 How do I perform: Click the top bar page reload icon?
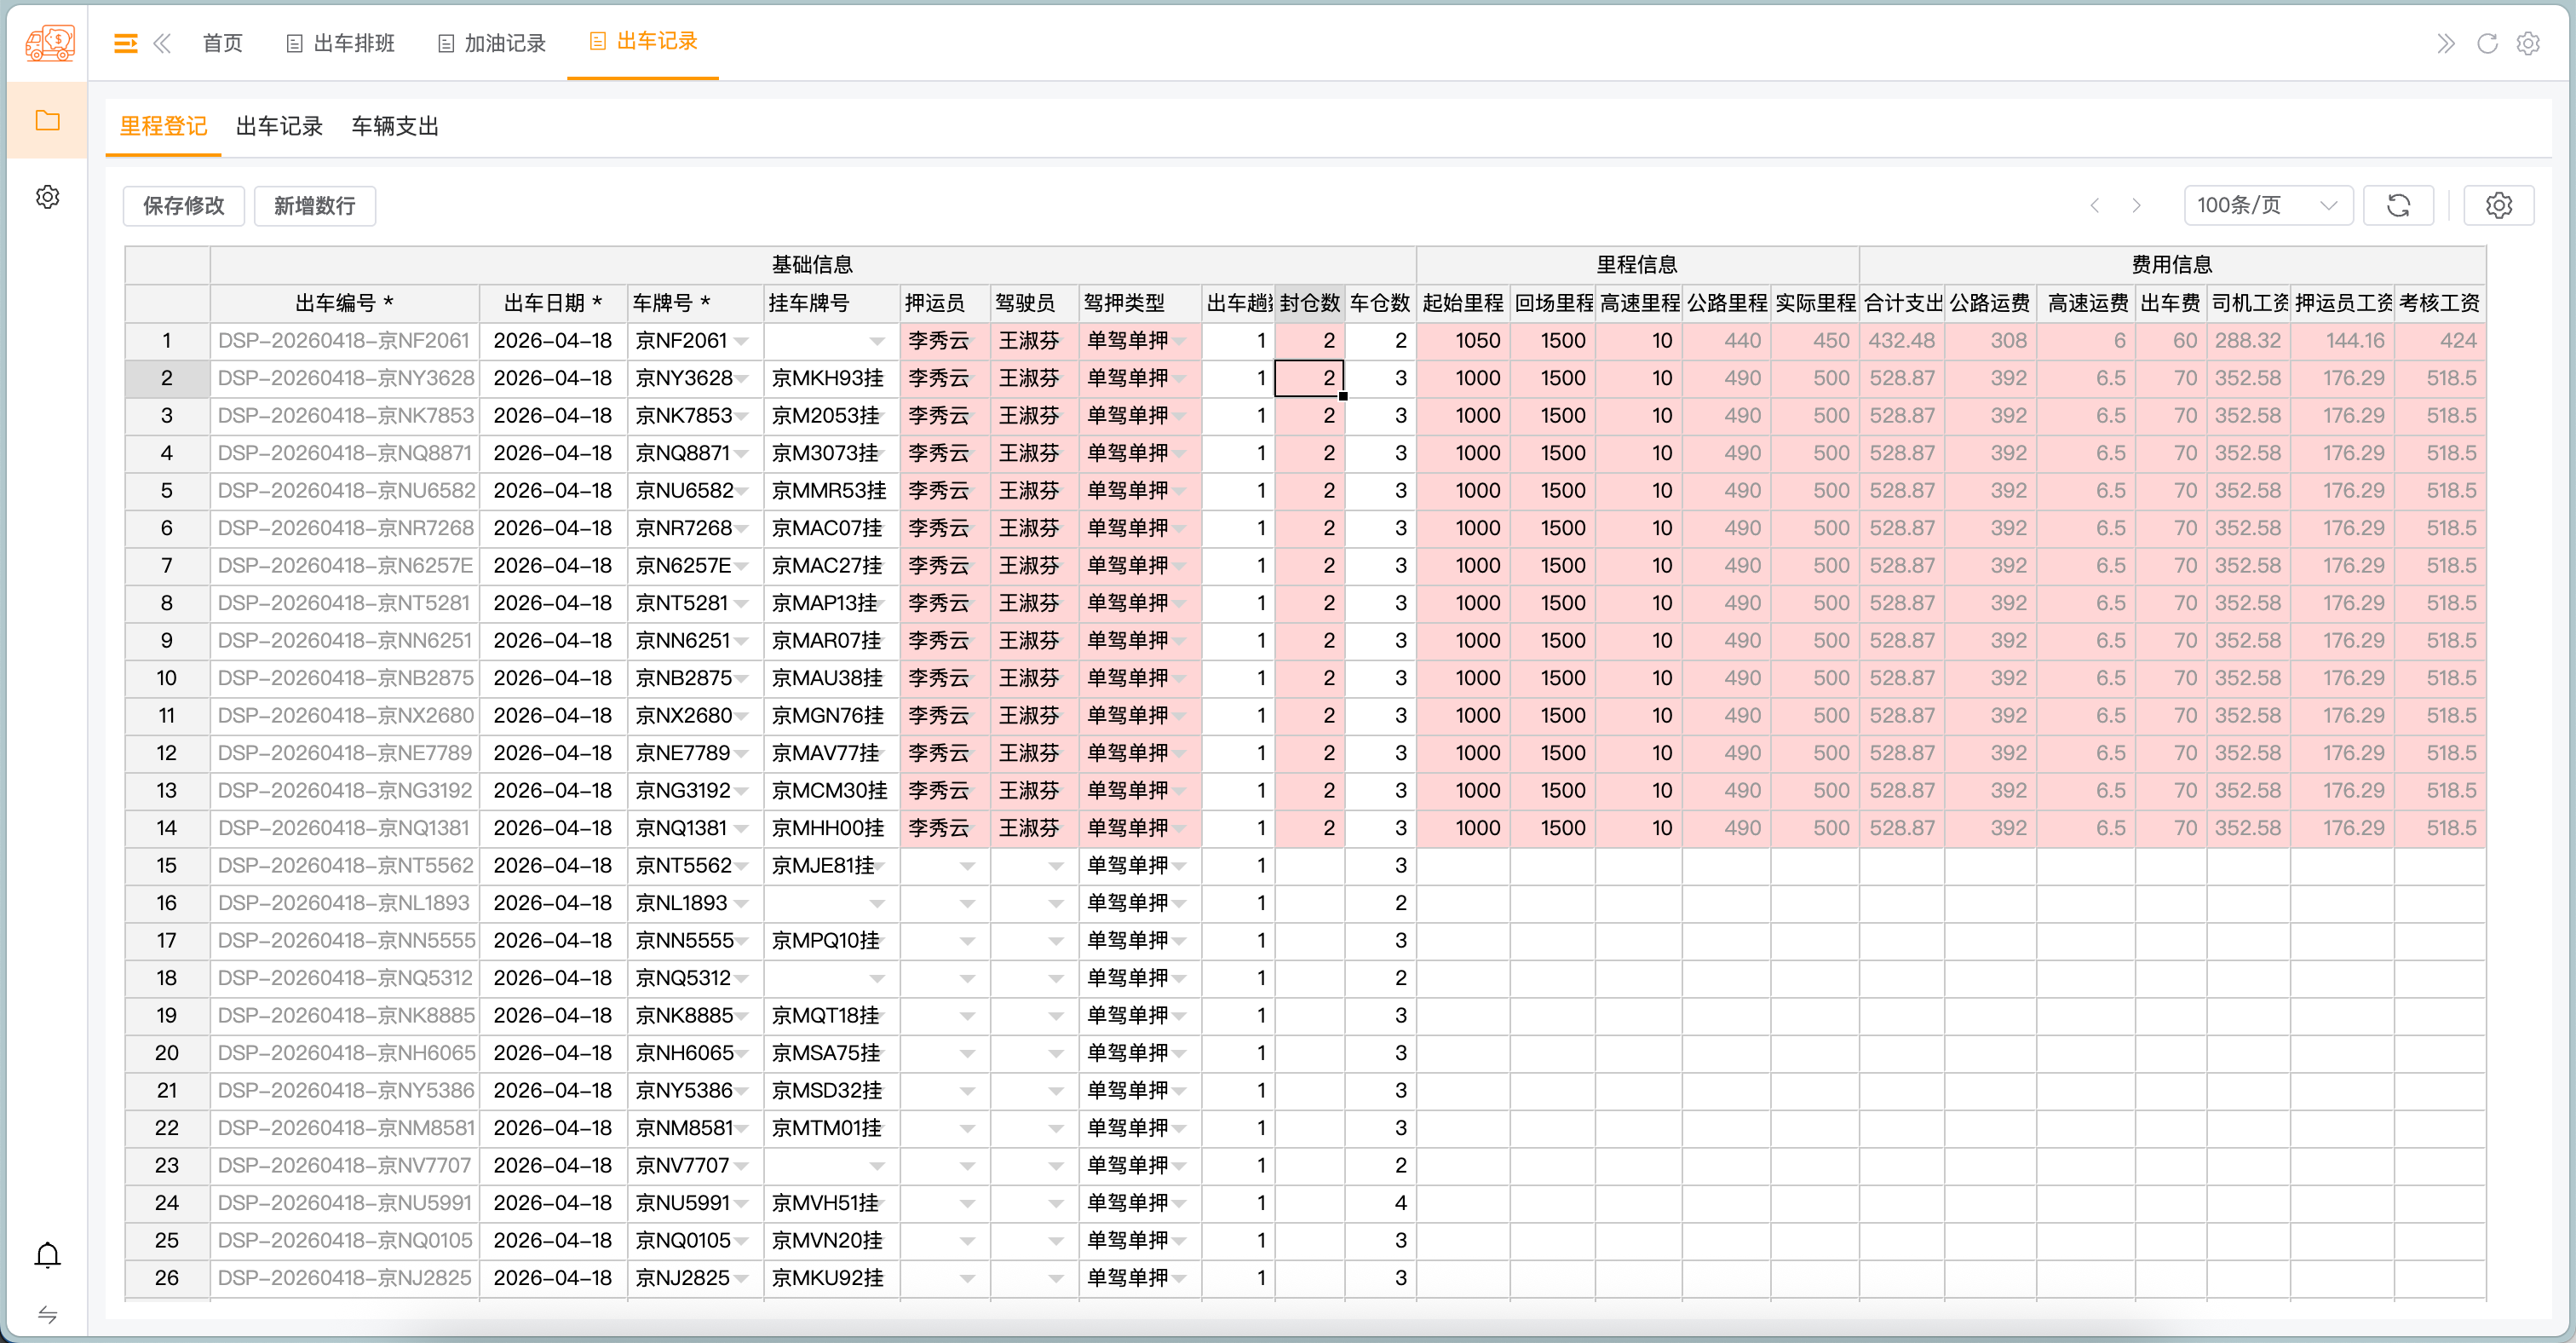coord(2487,43)
